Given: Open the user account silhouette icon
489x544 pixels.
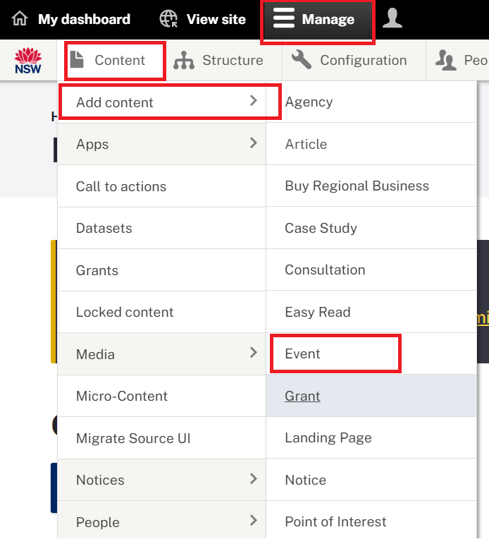Looking at the screenshot, I should point(392,18).
